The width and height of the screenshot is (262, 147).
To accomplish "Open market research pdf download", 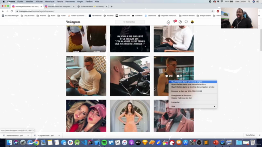I will coord(14,135).
